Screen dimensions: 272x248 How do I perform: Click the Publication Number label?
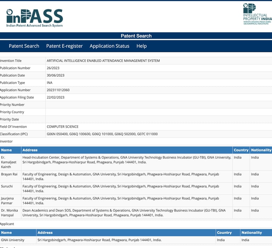15,68
